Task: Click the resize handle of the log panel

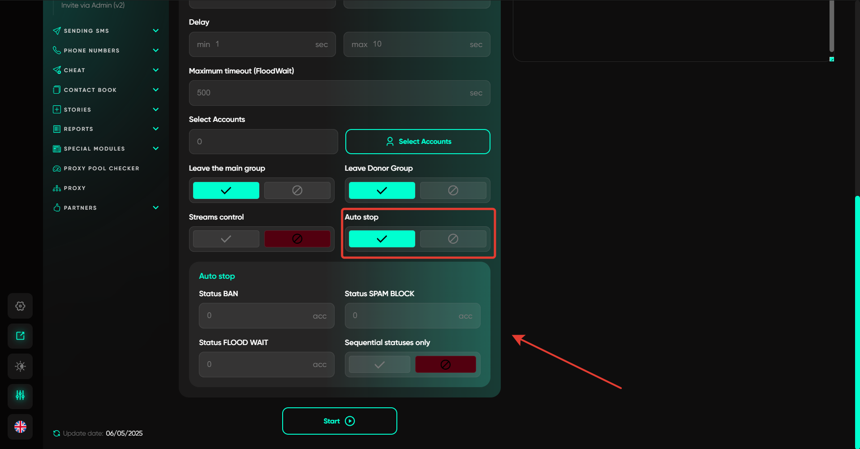Action: [832, 59]
